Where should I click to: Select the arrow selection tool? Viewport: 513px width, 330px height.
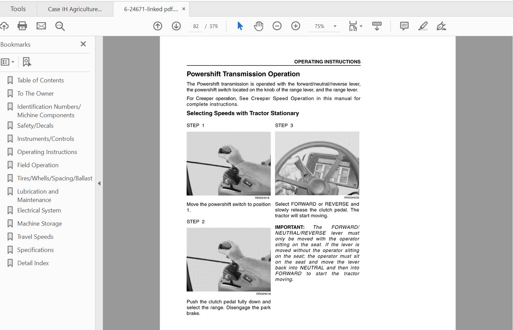[x=240, y=26]
